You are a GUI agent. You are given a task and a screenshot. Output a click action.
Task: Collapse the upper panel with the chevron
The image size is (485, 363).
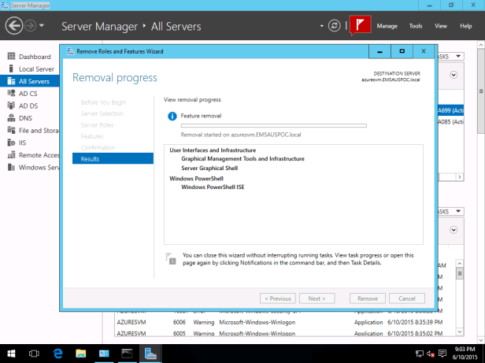pyautogui.click(x=455, y=76)
